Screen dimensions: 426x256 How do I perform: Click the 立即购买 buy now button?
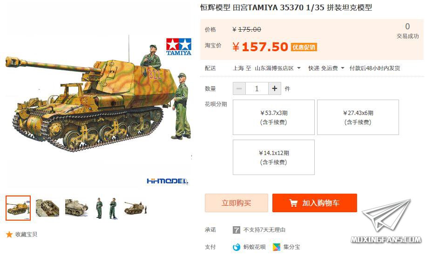[237, 203]
